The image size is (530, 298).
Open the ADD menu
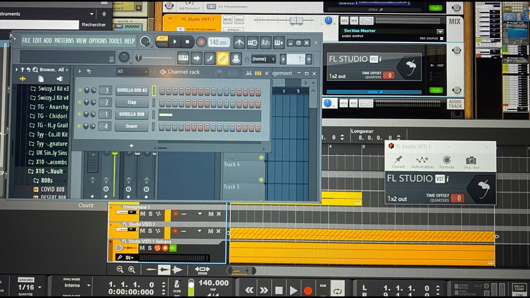point(48,41)
